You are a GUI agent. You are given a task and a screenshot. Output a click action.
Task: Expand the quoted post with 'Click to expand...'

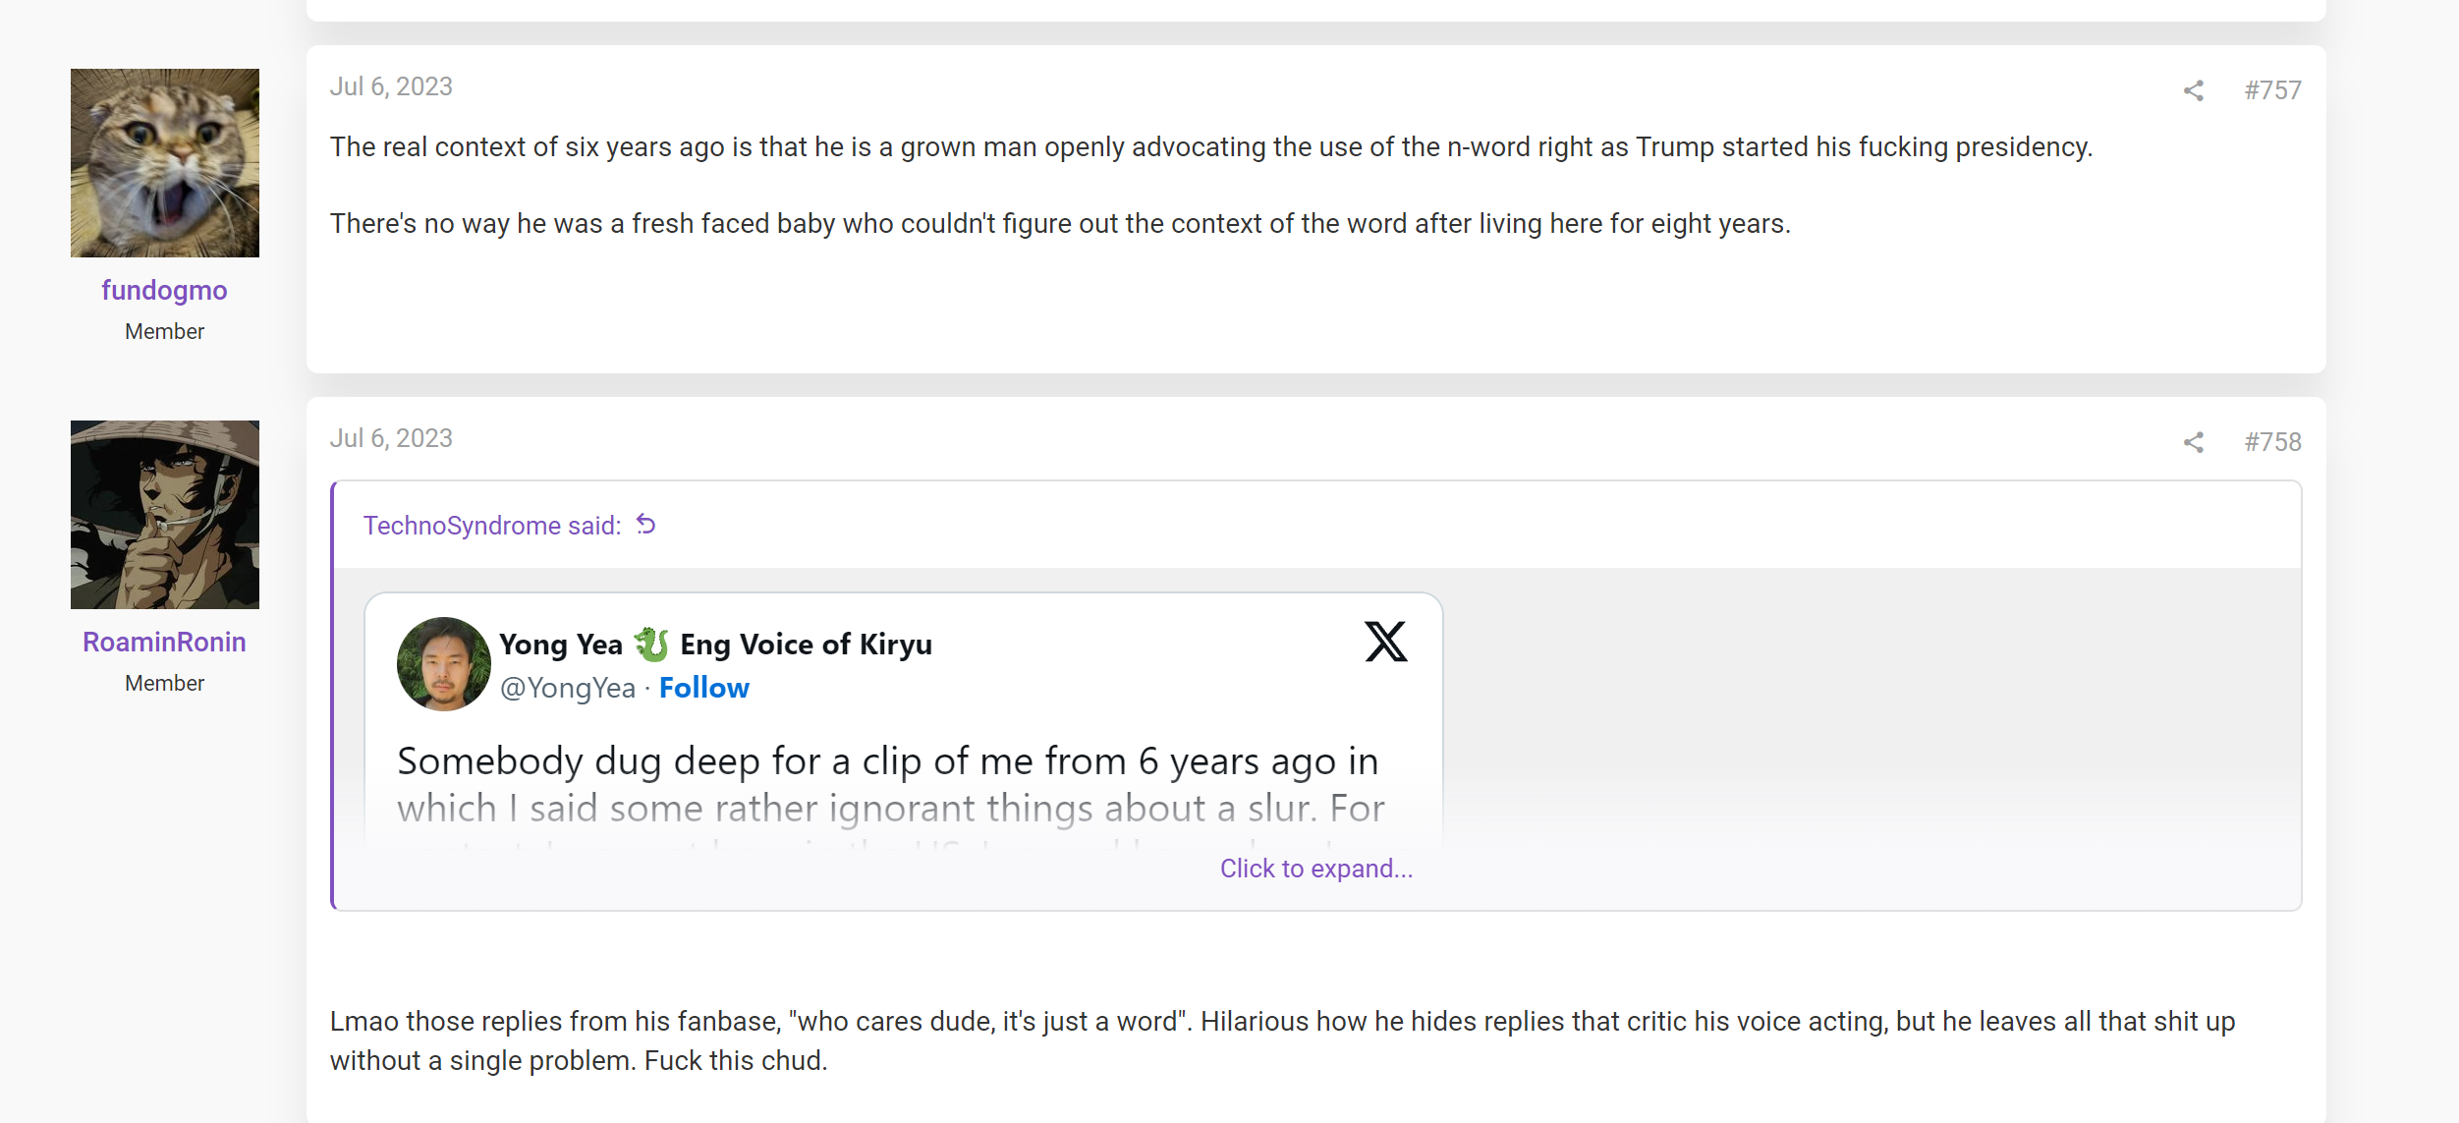1316,869
